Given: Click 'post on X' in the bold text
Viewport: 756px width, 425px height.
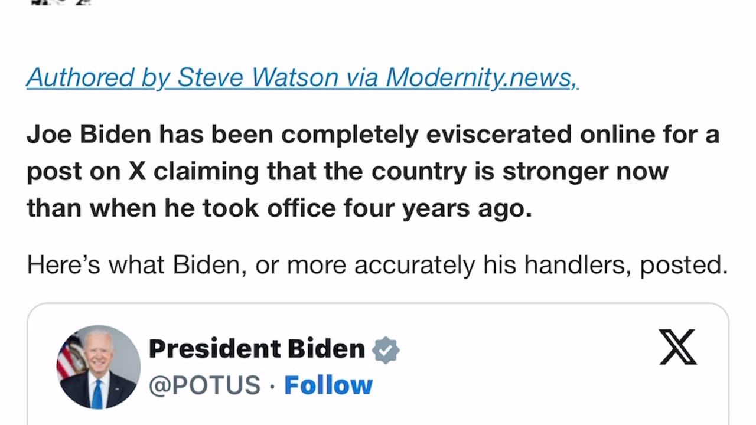Looking at the screenshot, I should 86,172.
